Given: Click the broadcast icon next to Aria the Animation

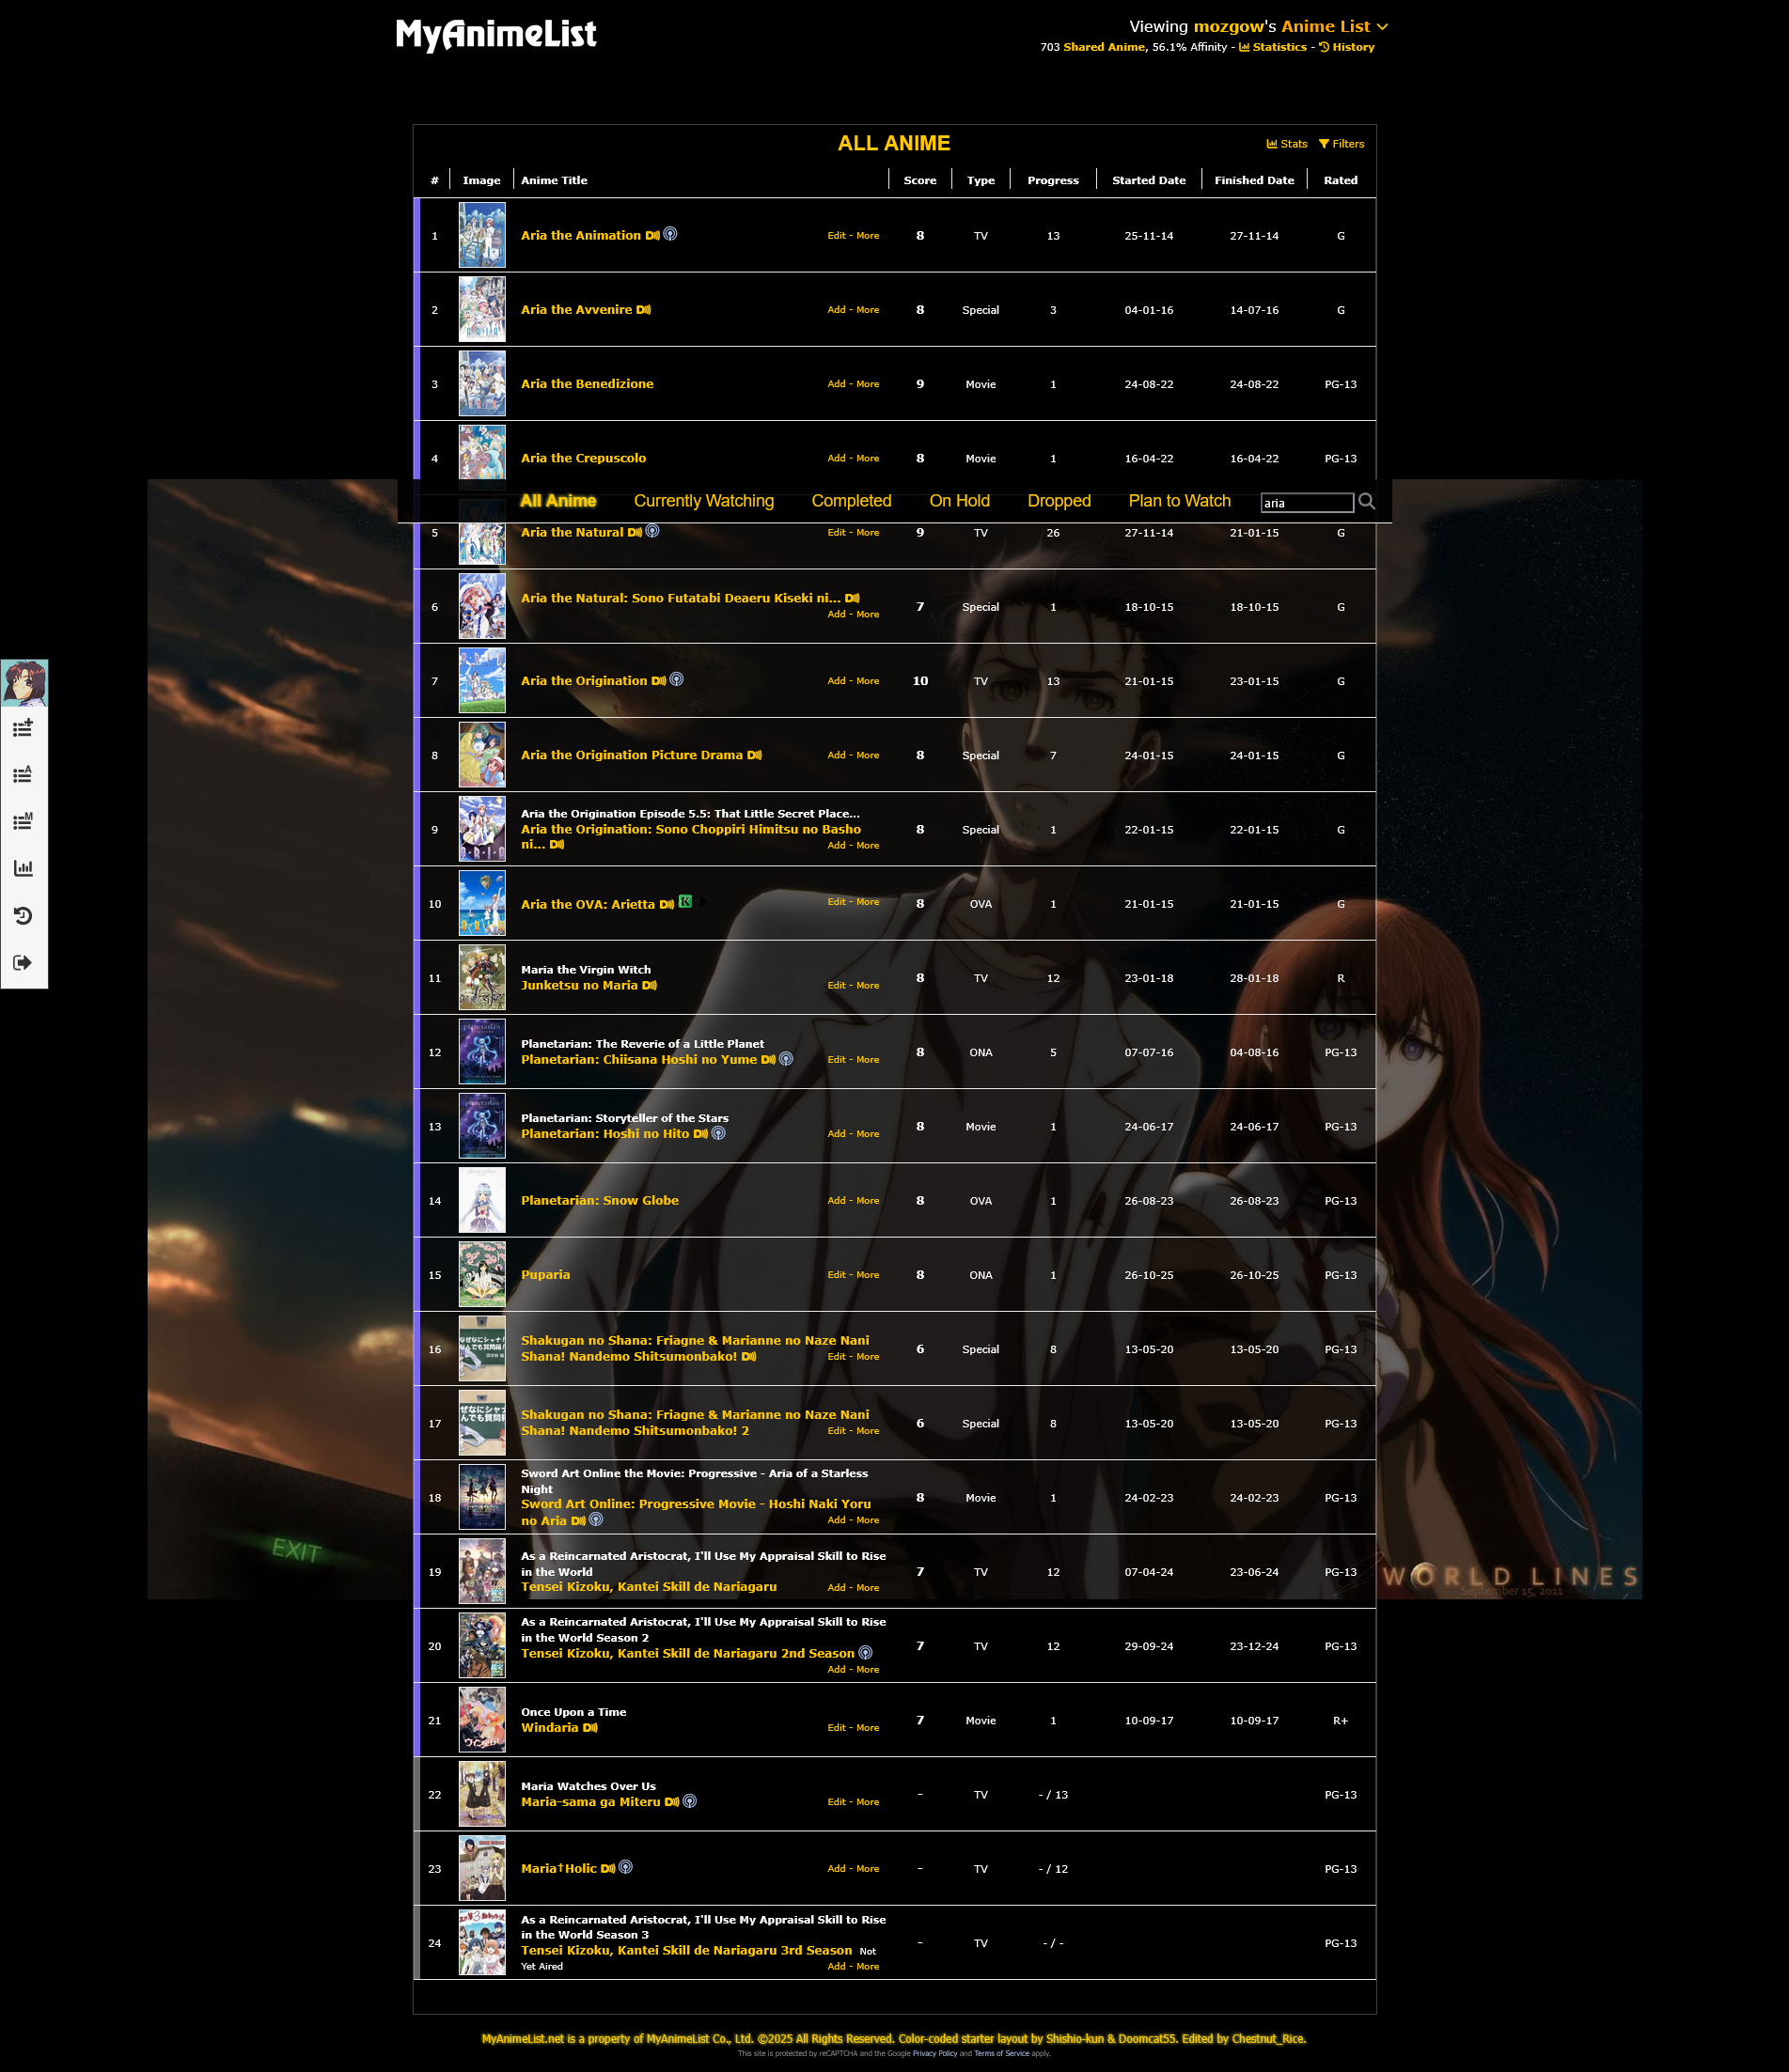Looking at the screenshot, I should point(670,234).
